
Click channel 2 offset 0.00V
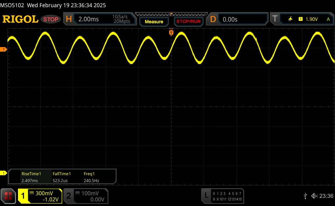pos(97,199)
